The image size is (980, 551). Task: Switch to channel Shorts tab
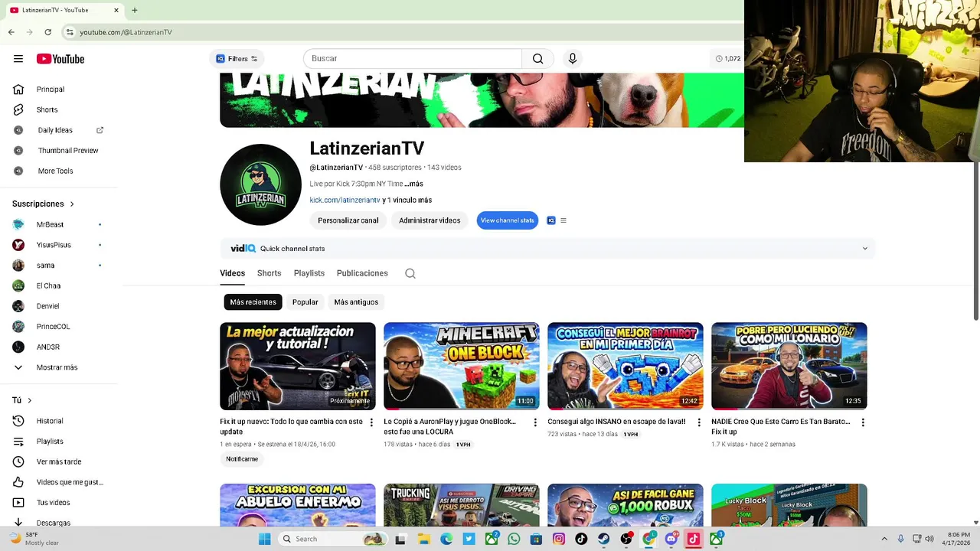click(x=269, y=273)
